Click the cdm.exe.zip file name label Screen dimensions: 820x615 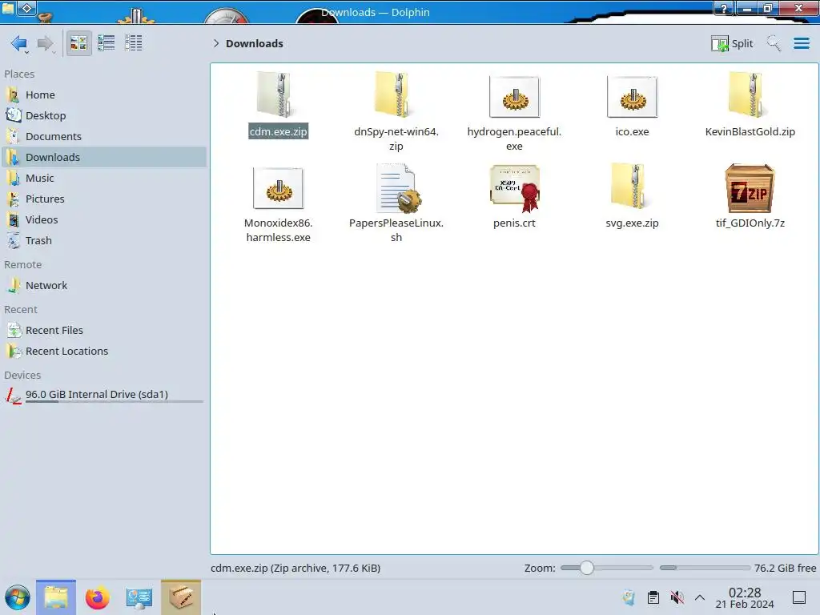coord(278,132)
